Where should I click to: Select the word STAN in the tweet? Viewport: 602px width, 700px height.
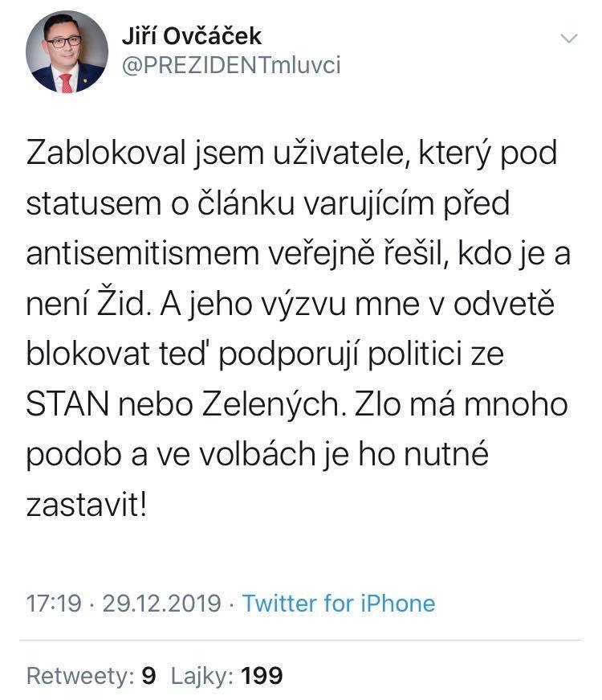pyautogui.click(x=67, y=404)
